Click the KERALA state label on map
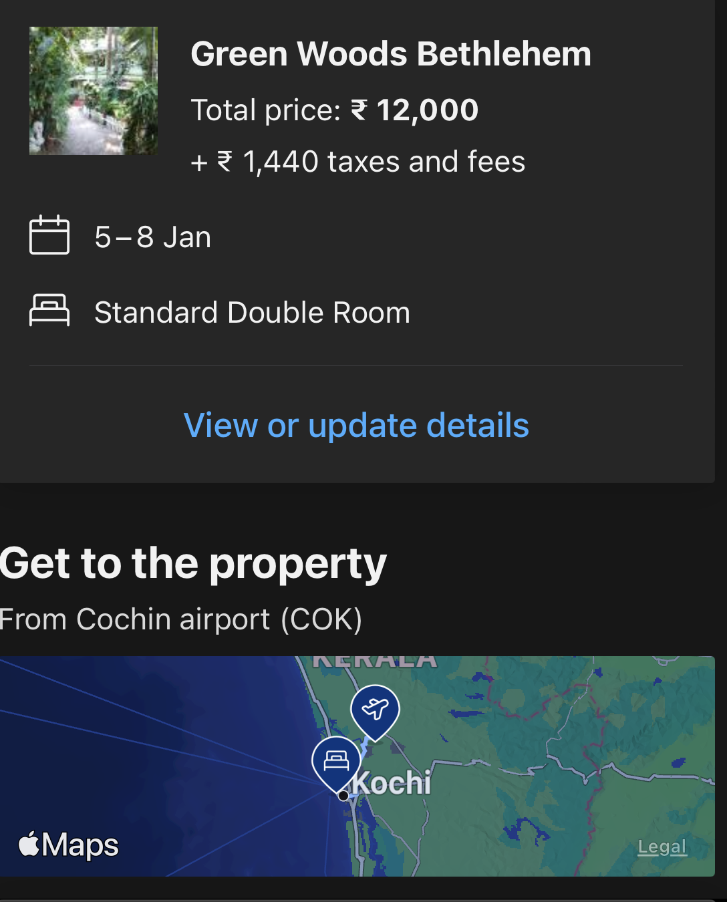Viewport: 727px width, 902px height. point(374,661)
